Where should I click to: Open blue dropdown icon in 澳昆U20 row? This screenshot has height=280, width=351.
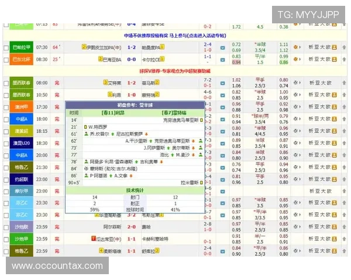pos(222,143)
